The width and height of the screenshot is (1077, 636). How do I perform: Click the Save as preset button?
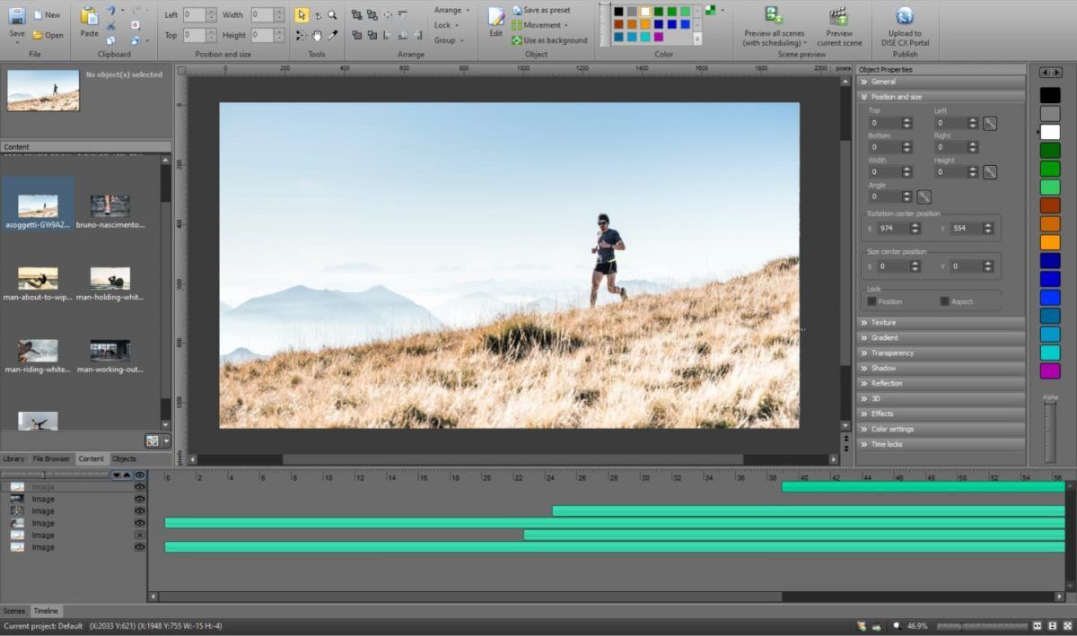click(541, 10)
